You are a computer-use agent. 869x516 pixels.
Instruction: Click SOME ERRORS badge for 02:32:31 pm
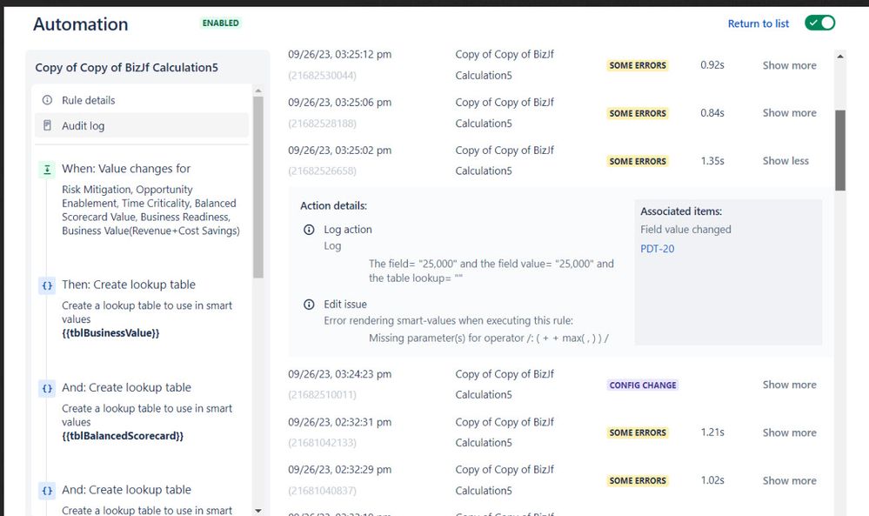pyautogui.click(x=638, y=432)
